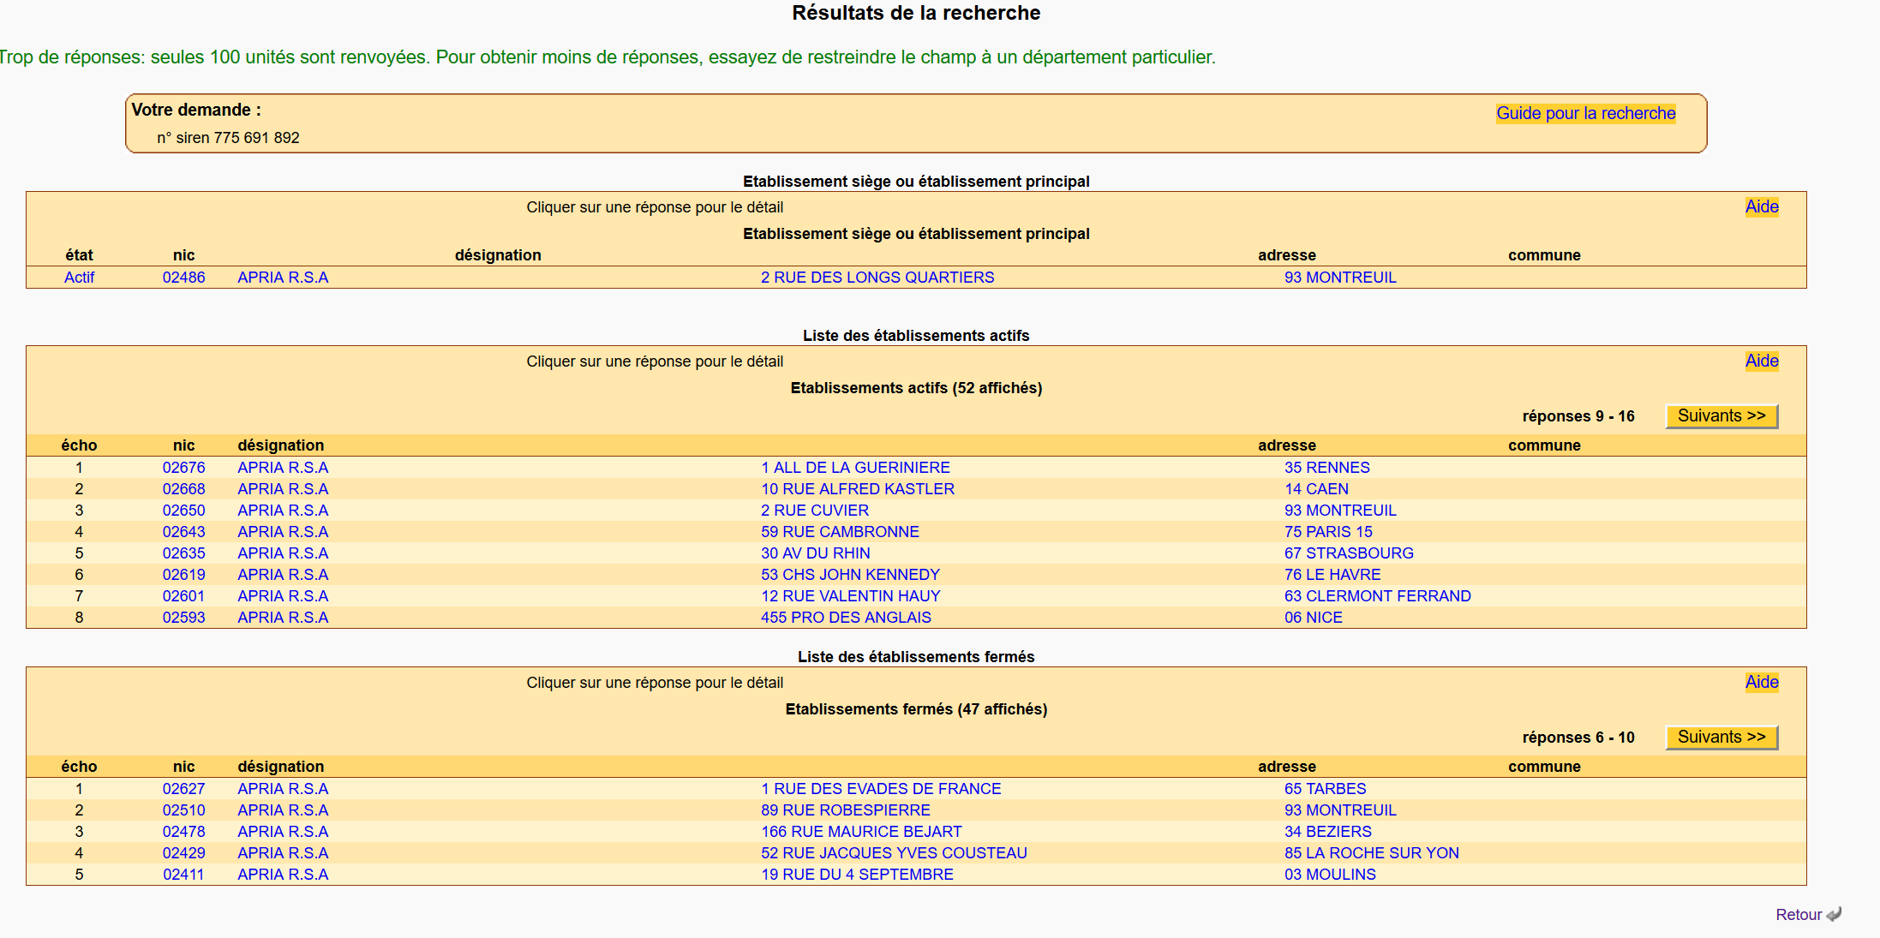This screenshot has width=1880, height=938.
Task: Click address 455 PRO DES ANGLAIS
Action: (846, 617)
